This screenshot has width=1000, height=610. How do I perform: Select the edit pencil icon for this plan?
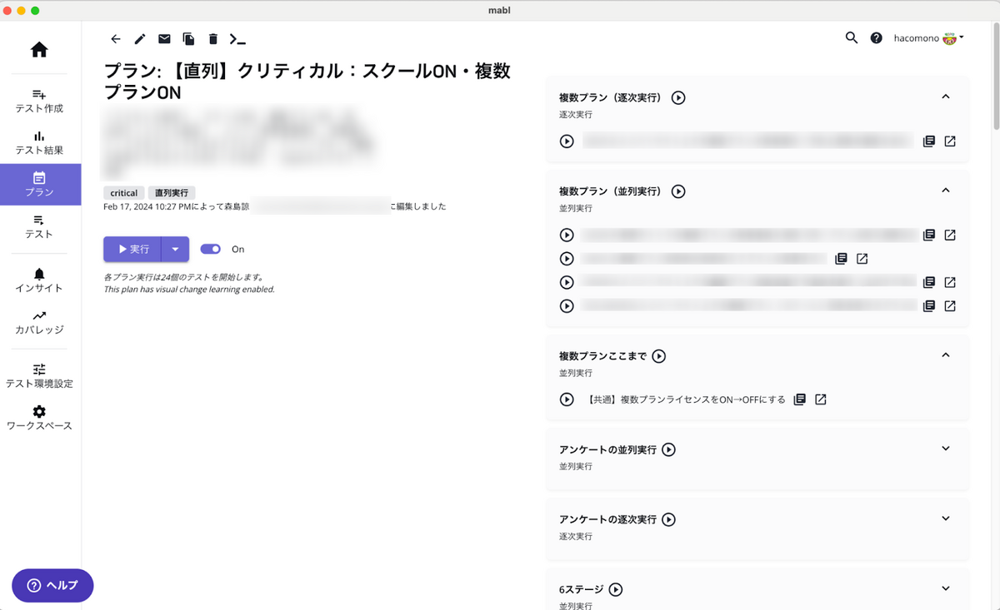(139, 38)
